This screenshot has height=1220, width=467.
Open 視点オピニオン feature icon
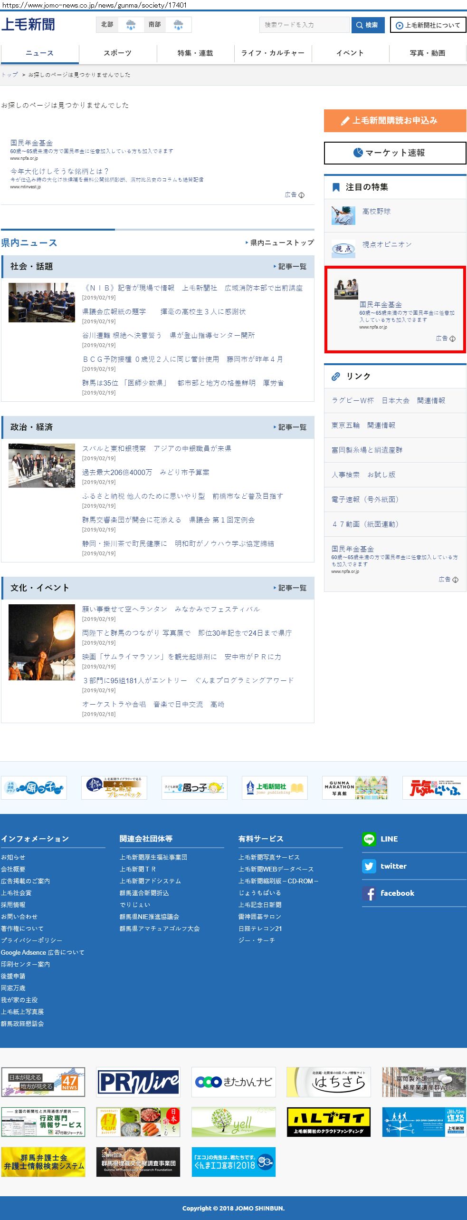343,249
